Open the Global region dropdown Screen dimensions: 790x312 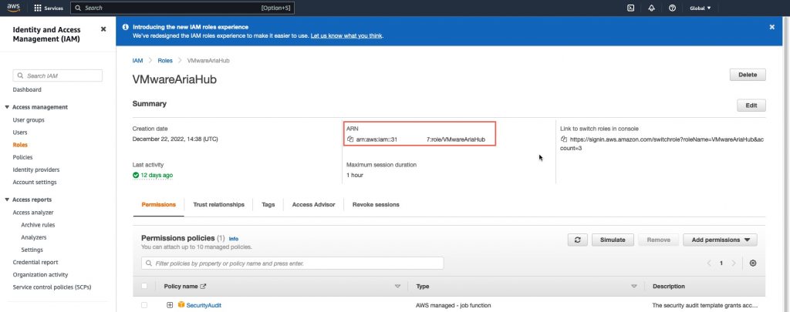coord(701,8)
